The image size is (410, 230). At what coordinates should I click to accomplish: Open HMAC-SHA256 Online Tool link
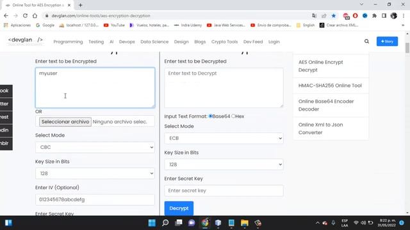click(330, 86)
